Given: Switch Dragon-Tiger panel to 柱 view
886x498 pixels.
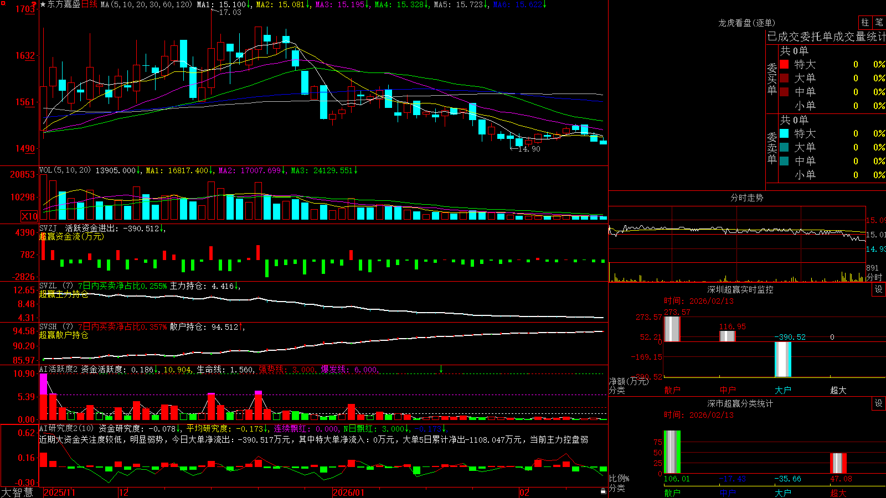Looking at the screenshot, I should 865,22.
